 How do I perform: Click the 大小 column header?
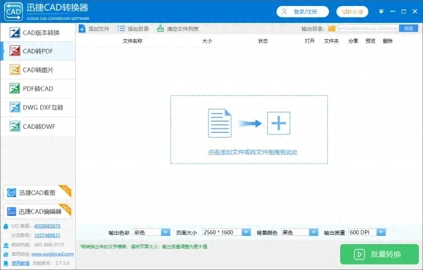click(x=207, y=41)
